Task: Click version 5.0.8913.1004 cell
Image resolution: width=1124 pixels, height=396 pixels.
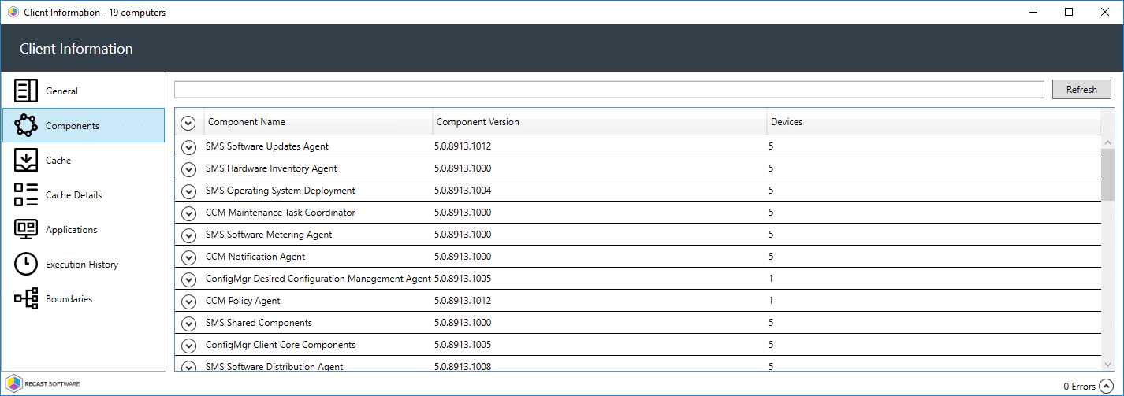Action: click(463, 191)
